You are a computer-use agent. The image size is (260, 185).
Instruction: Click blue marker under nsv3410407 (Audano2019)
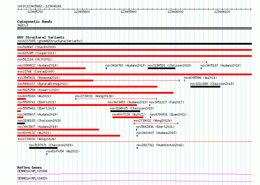tap(137, 136)
